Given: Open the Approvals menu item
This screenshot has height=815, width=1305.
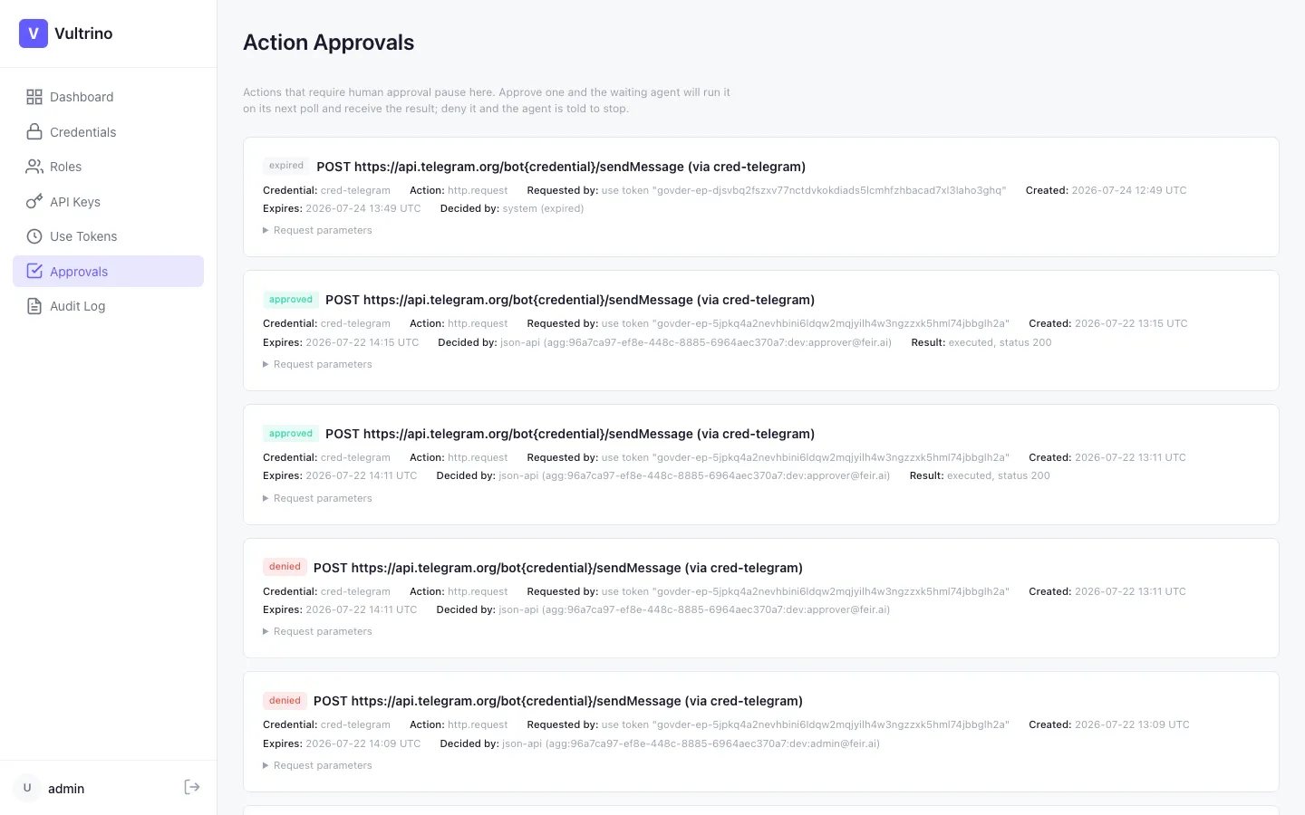Looking at the screenshot, I should point(108,272).
